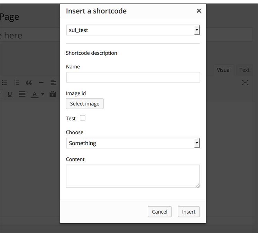The width and height of the screenshot is (258, 233).
Task: Click the Select image button
Action: point(85,104)
